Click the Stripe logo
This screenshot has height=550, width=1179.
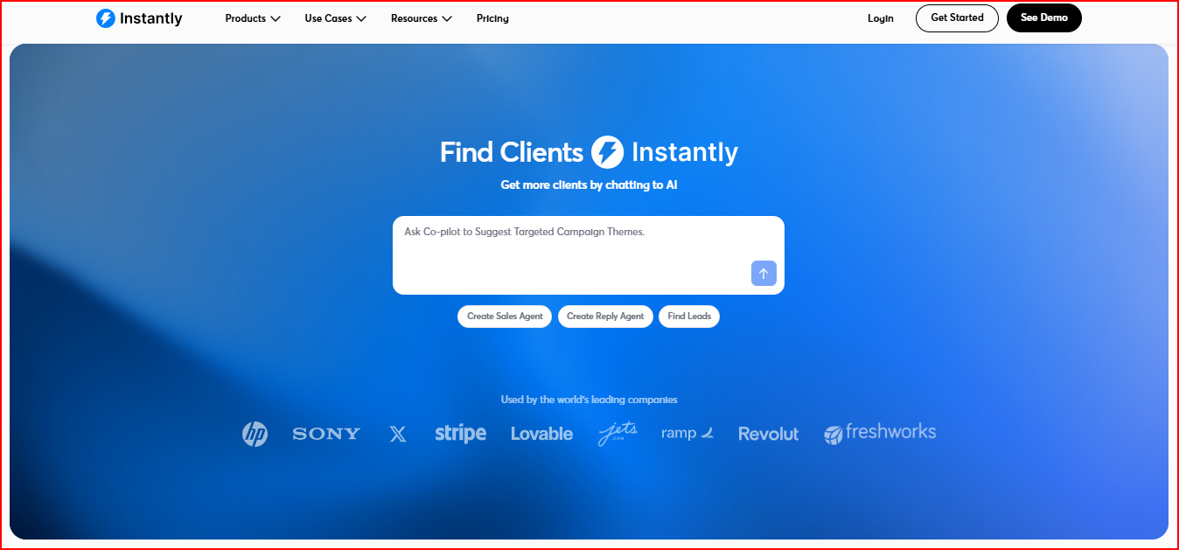460,434
